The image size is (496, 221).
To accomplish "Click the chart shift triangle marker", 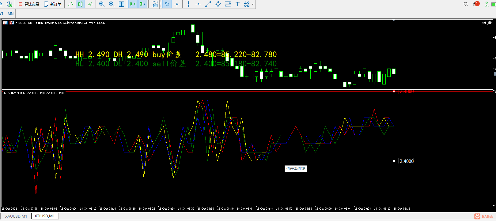I will coord(394,20).
